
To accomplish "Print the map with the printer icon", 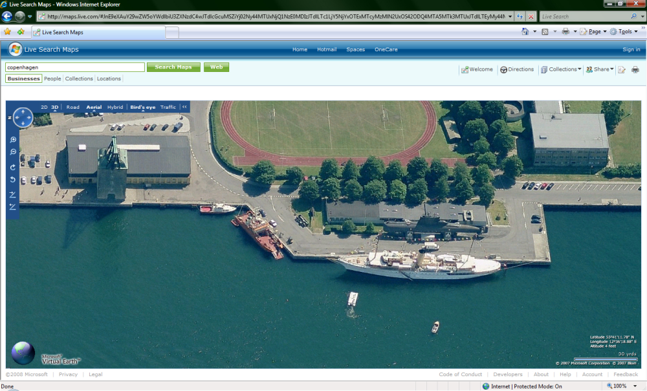I will [x=635, y=69].
